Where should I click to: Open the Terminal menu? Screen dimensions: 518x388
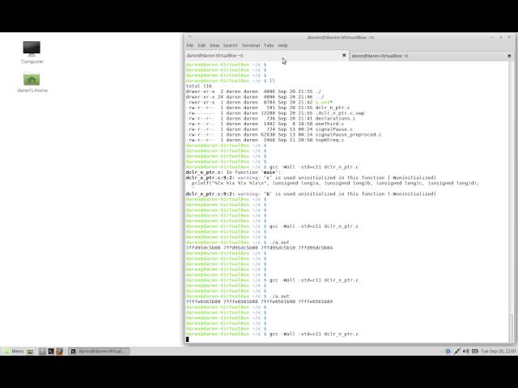click(251, 45)
